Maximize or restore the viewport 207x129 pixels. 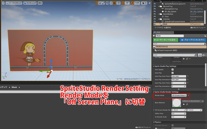tap(150, 3)
